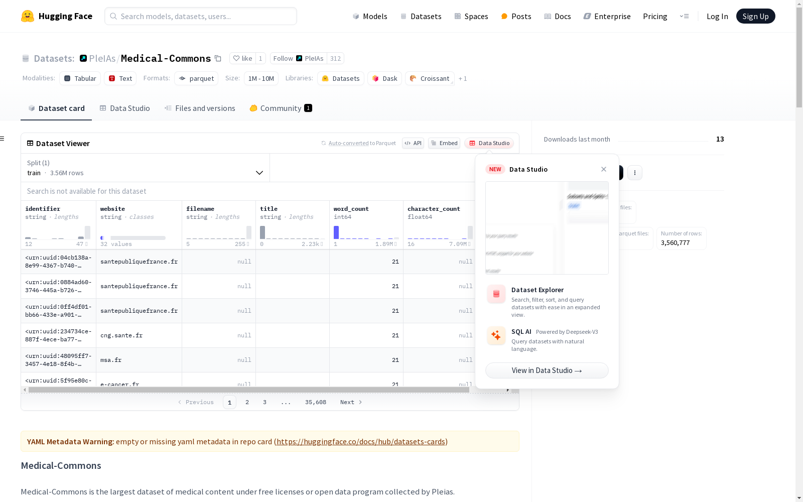Click the Follow PleIAs button
Viewport: 803px width, 502px height.
point(299,58)
